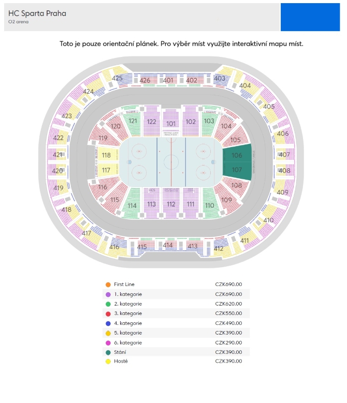The height and width of the screenshot is (403, 347).
Task: Click the teal Stání legend dot
Action: [108, 352]
